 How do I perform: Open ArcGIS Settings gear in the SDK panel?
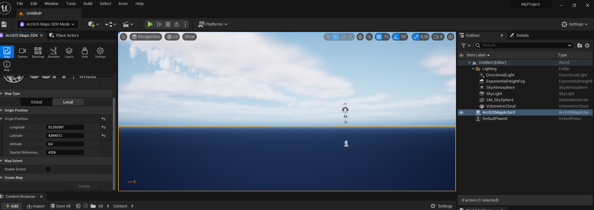(100, 52)
